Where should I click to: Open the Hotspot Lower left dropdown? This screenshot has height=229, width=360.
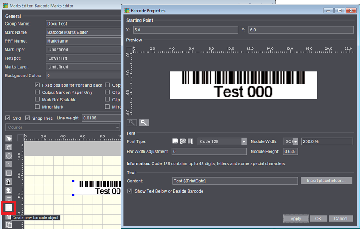point(83,58)
